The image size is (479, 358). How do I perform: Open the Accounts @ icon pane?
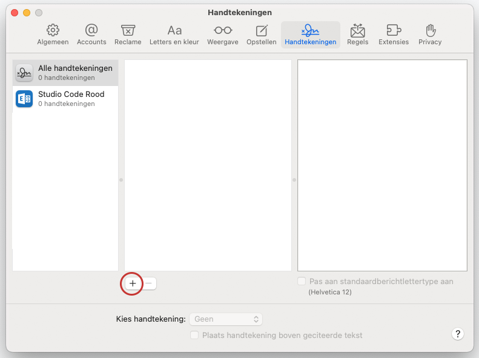[91, 35]
